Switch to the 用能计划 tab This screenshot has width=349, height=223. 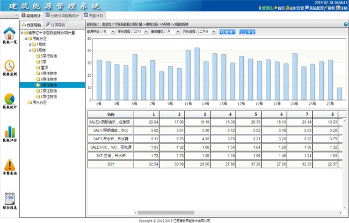(93, 16)
